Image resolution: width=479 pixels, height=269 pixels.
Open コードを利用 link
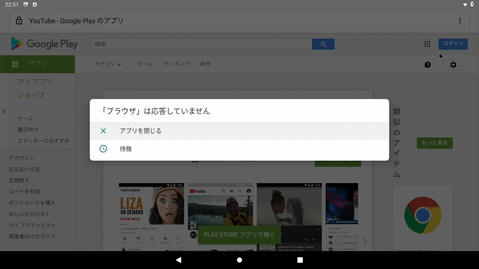point(24,191)
